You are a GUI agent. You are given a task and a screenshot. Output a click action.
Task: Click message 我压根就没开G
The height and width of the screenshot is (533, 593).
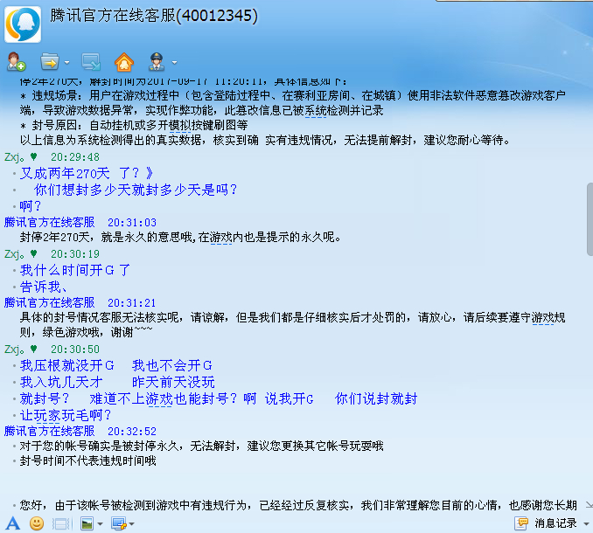pos(67,365)
